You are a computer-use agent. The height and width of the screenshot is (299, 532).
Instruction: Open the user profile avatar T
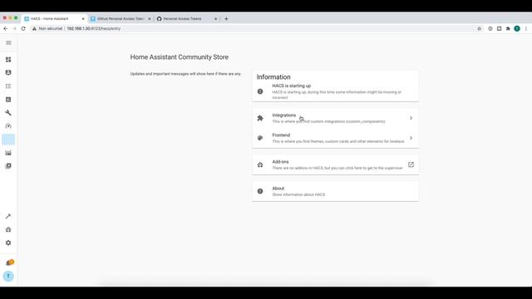8,276
